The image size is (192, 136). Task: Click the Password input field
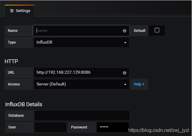113,127
